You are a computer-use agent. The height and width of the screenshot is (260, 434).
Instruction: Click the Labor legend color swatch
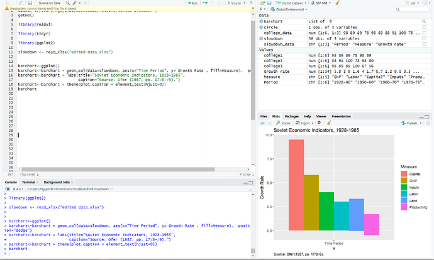point(404,194)
